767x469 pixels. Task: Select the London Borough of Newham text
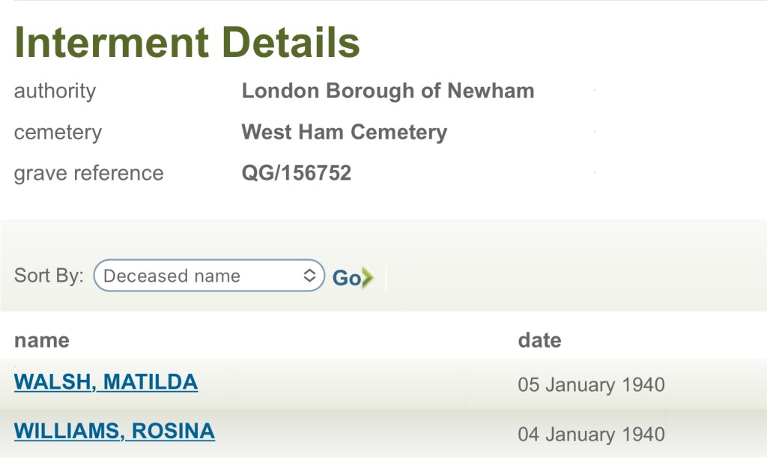[387, 91]
